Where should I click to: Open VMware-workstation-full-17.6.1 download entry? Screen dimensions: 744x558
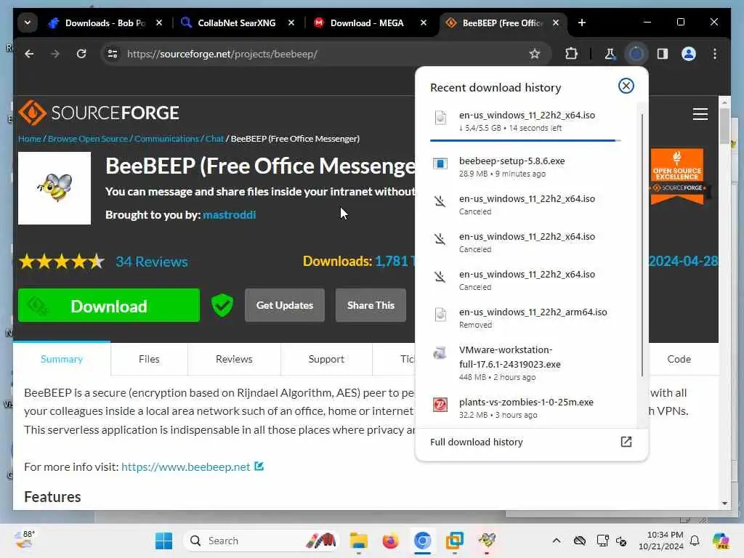[x=527, y=363]
